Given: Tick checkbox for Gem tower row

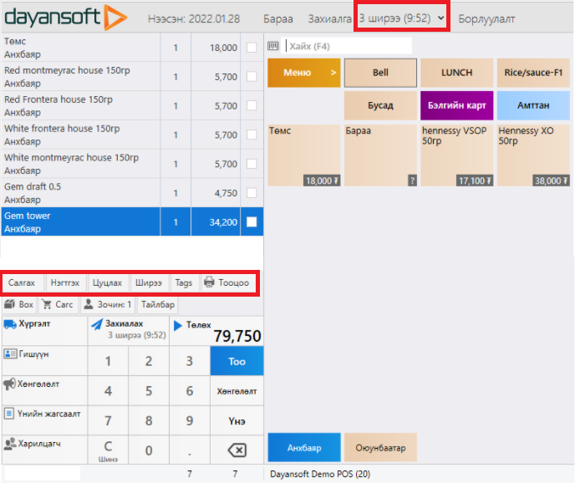Looking at the screenshot, I should click(x=252, y=222).
